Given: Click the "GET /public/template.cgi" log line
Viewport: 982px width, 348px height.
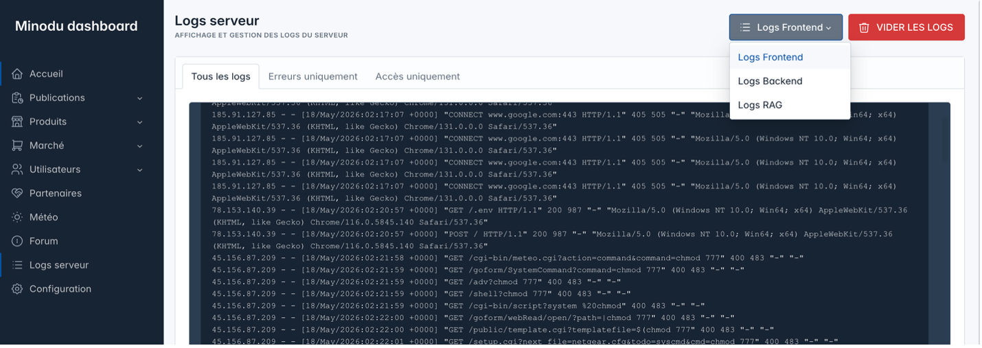Looking at the screenshot, I should pyautogui.click(x=493, y=329).
